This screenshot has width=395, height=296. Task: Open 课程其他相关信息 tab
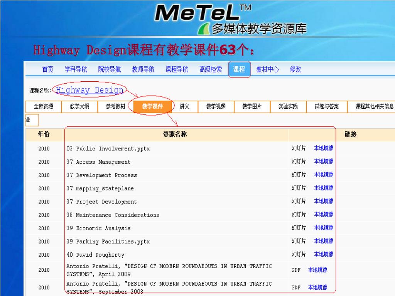(371, 106)
